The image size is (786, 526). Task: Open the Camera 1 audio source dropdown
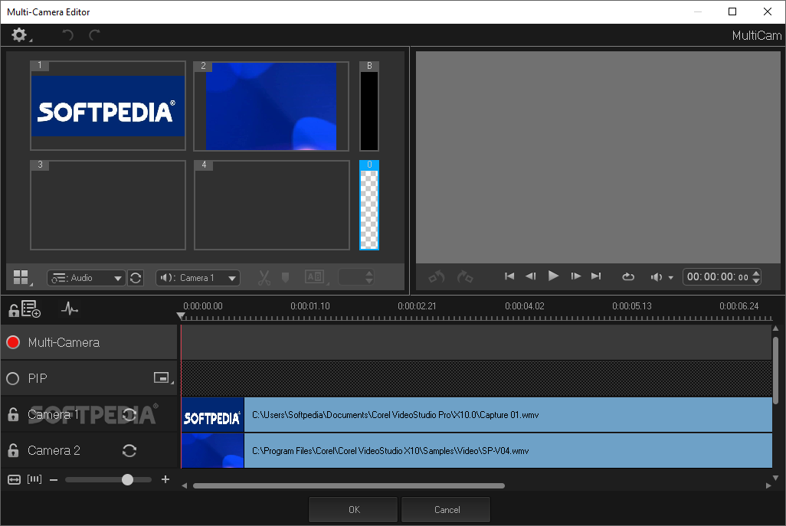(198, 278)
